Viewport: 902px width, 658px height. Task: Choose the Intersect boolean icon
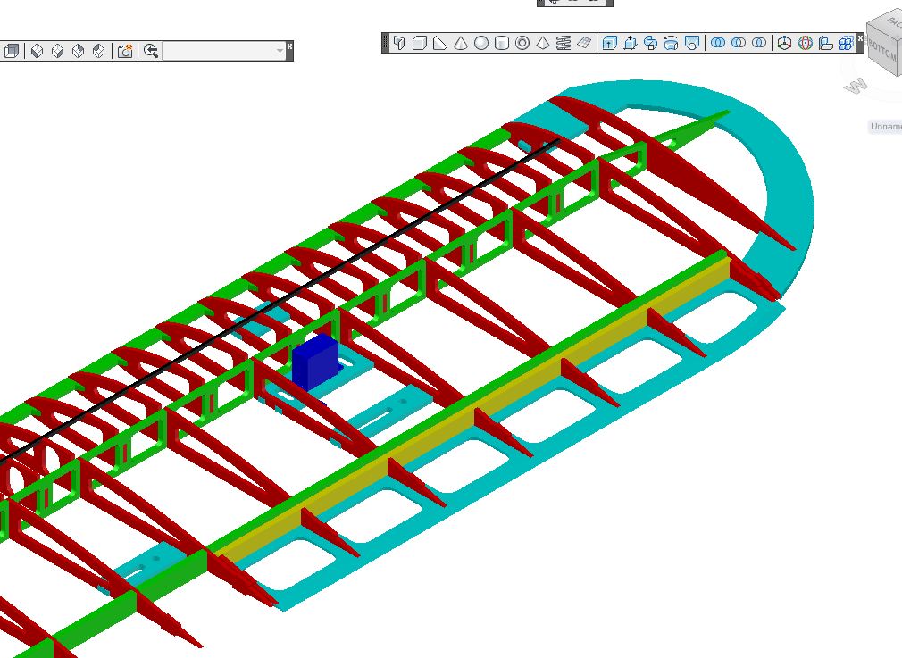[x=758, y=43]
